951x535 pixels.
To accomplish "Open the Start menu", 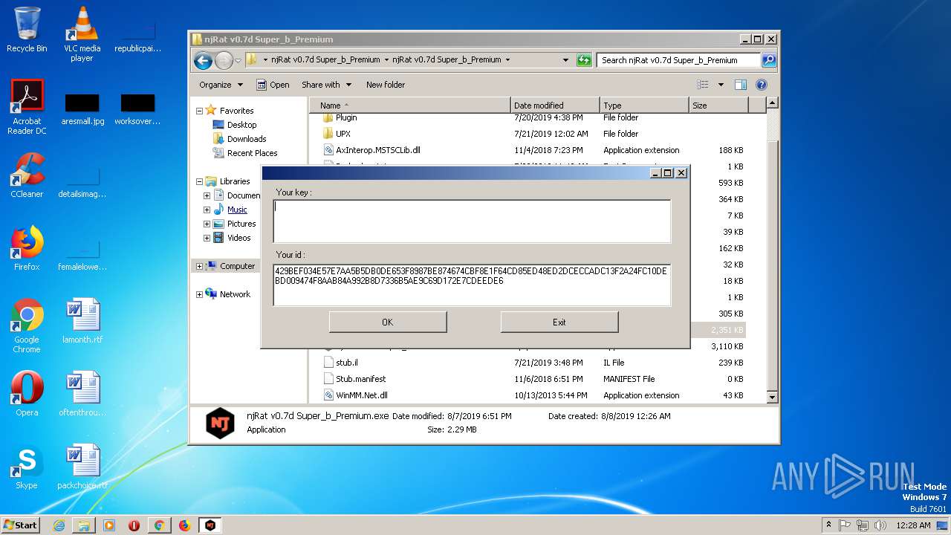I will pos(21,525).
